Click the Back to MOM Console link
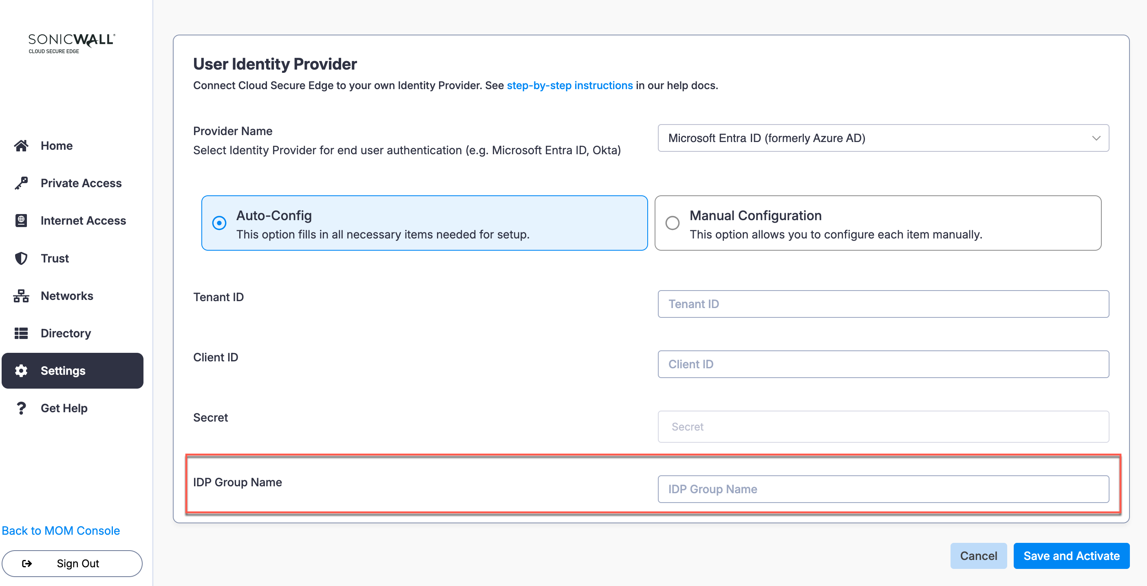 (x=61, y=530)
